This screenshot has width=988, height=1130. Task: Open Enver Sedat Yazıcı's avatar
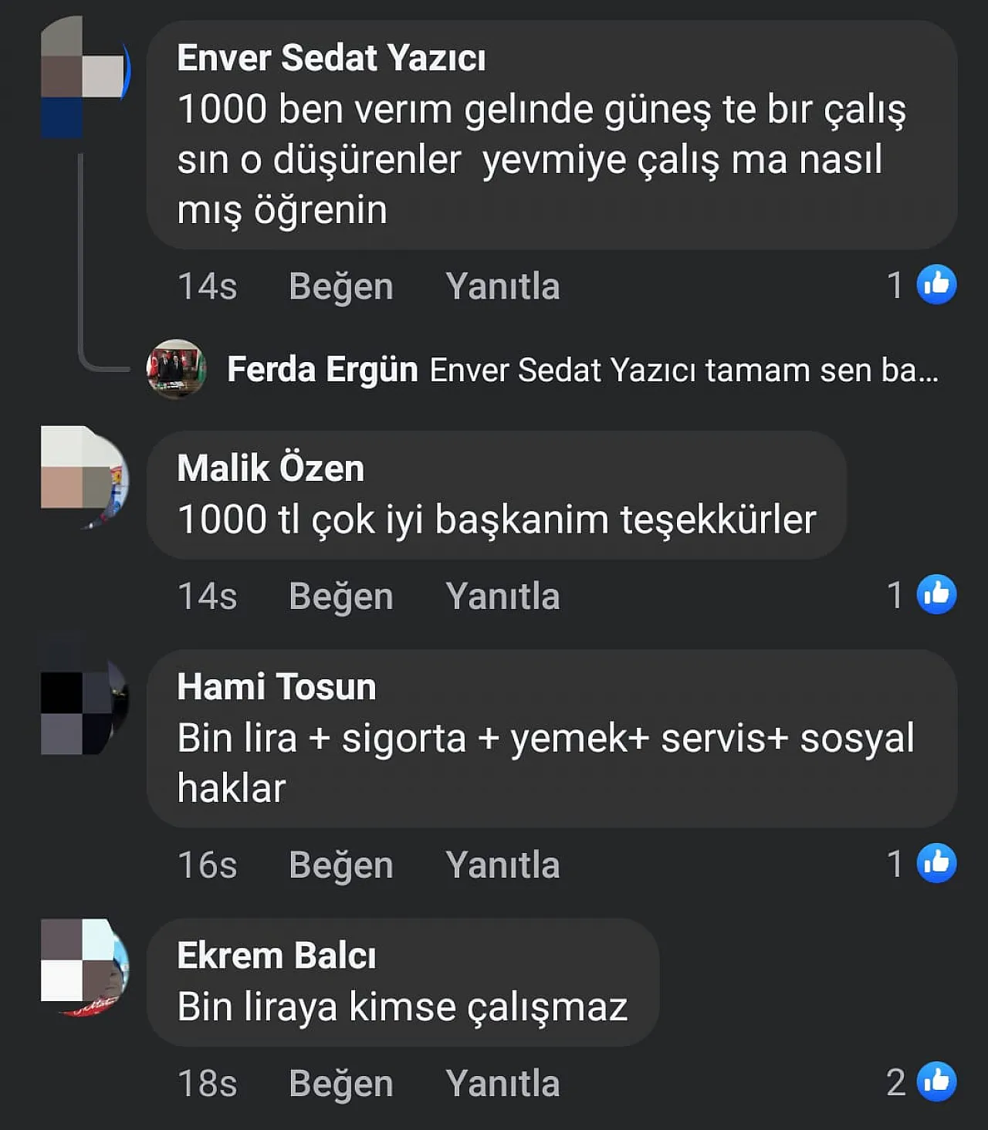85,77
